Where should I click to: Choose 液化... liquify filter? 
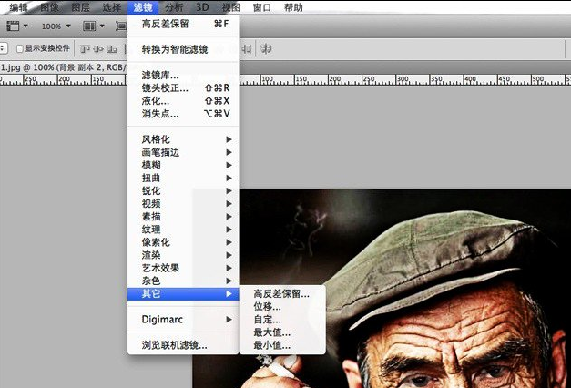(x=183, y=101)
